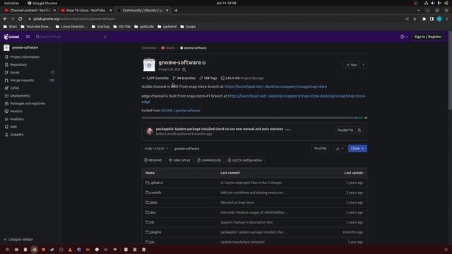Open the Chrome extensions puzzle icon

tap(424, 19)
